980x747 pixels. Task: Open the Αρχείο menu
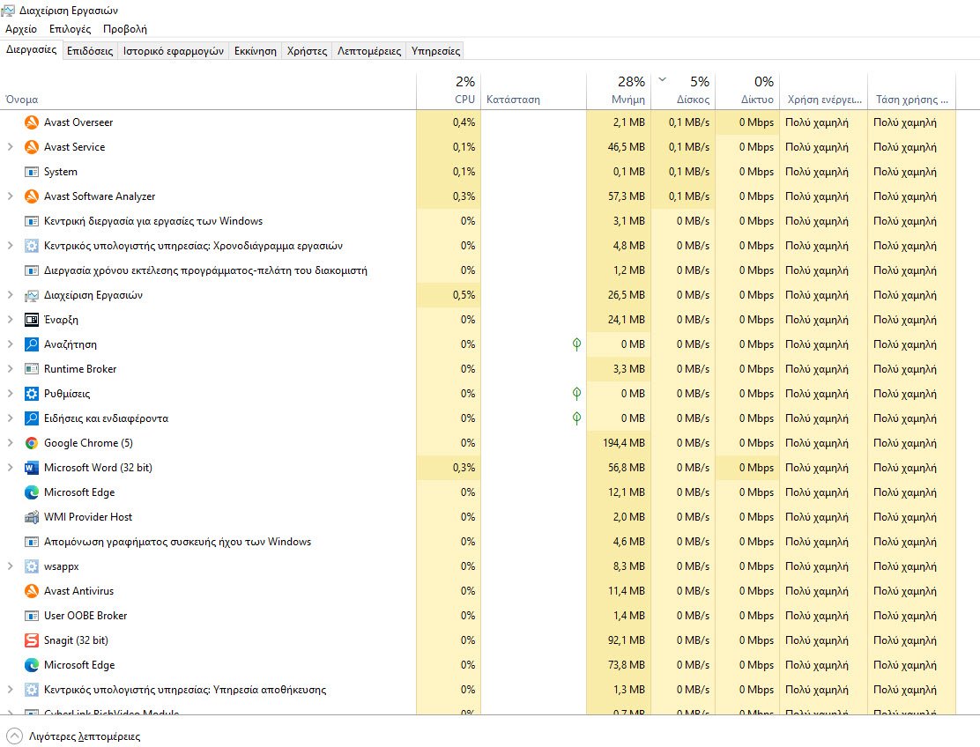pyautogui.click(x=21, y=29)
